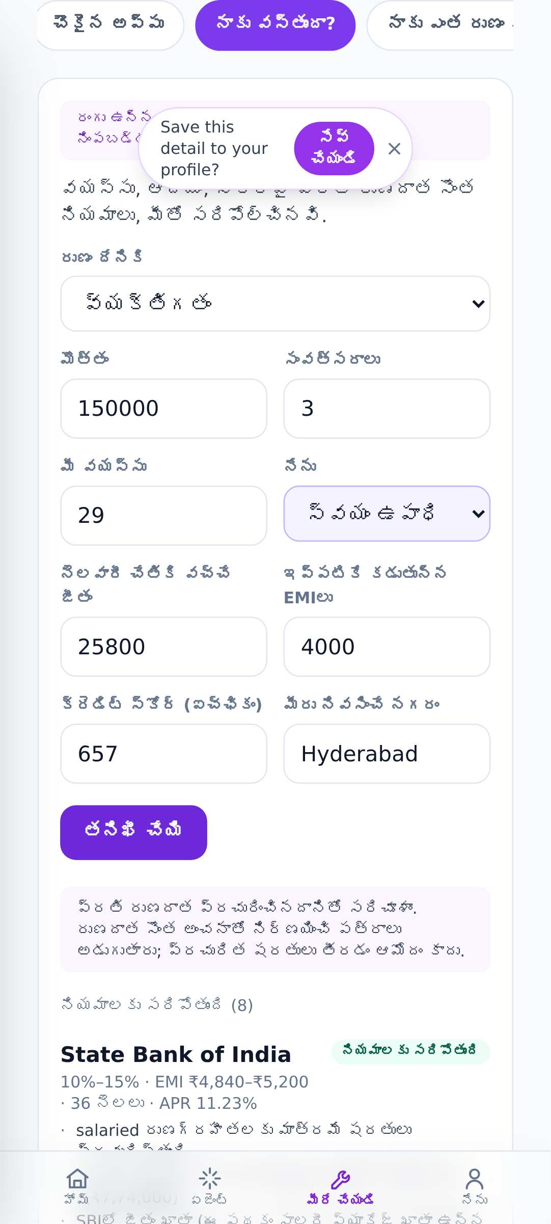551x1224 pixels.
Task: Click the credit score field showing 657
Action: tap(163, 754)
